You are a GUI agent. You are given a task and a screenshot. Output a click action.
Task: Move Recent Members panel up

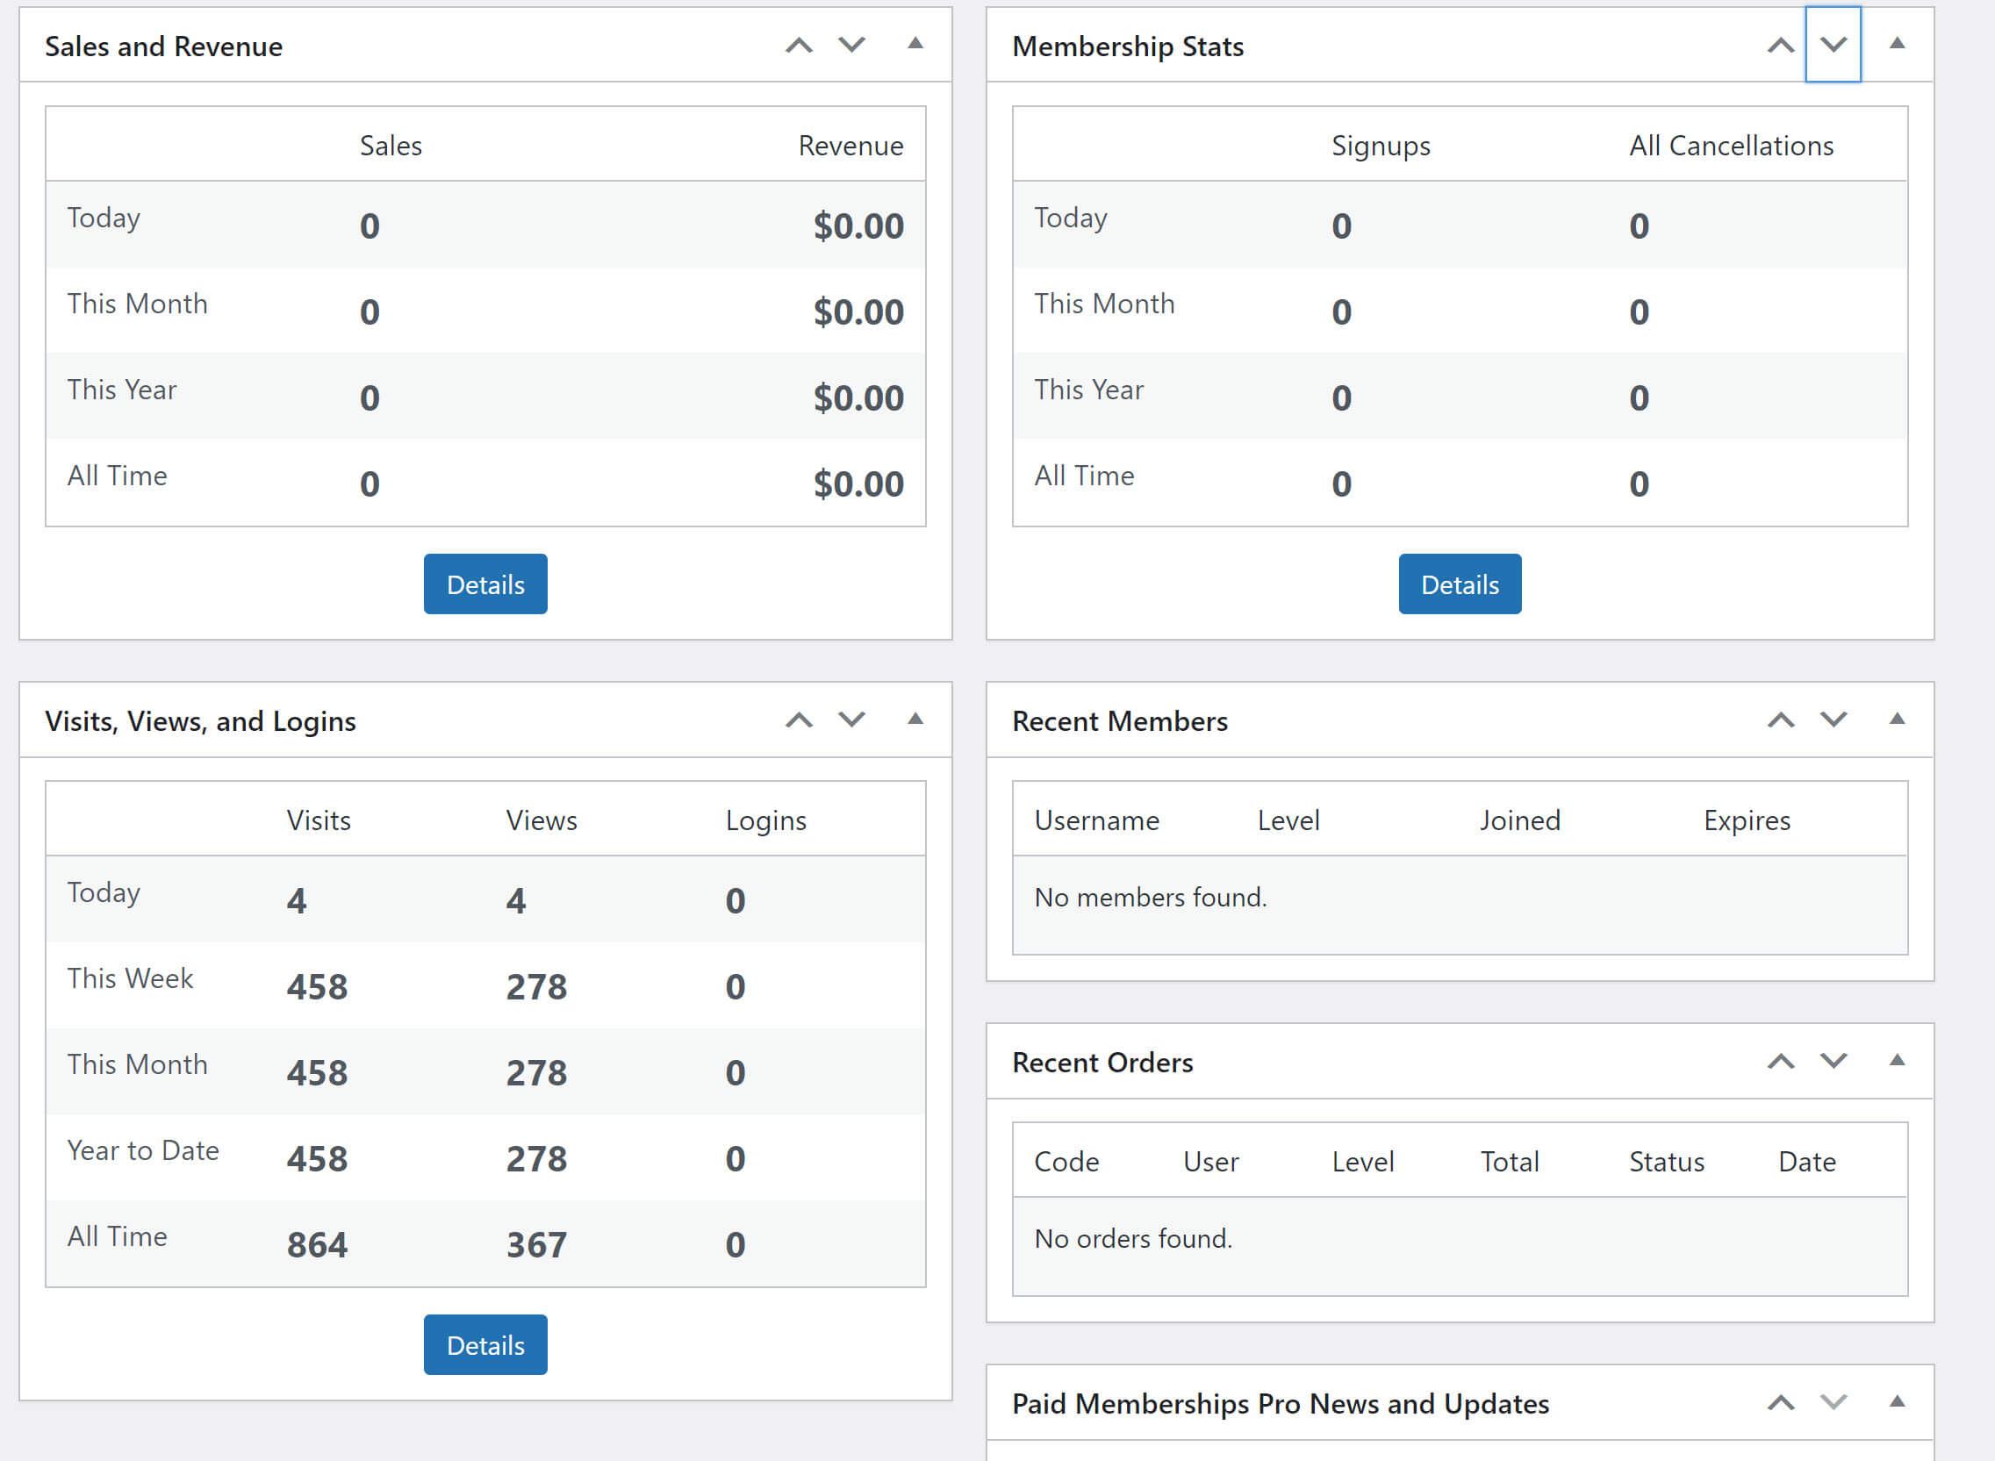click(x=1780, y=720)
